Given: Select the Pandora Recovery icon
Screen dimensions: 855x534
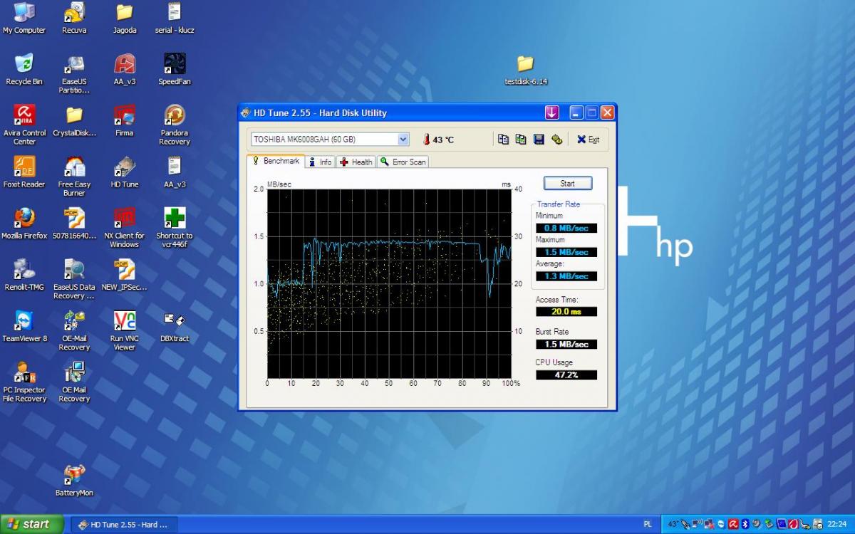Looking at the screenshot, I should tap(175, 125).
